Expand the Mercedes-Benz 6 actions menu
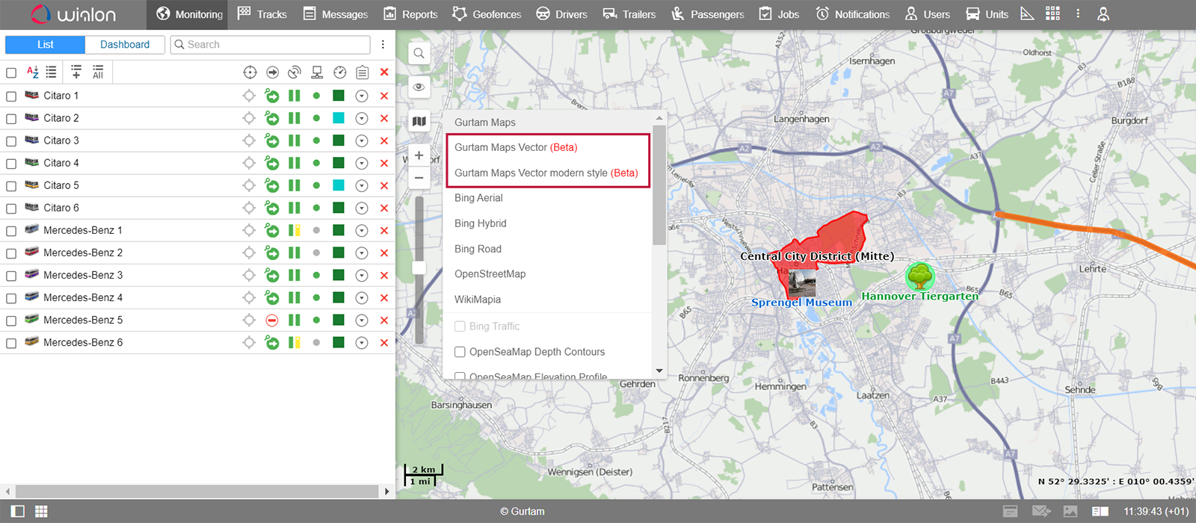Image resolution: width=1196 pixels, height=523 pixels. [x=362, y=342]
